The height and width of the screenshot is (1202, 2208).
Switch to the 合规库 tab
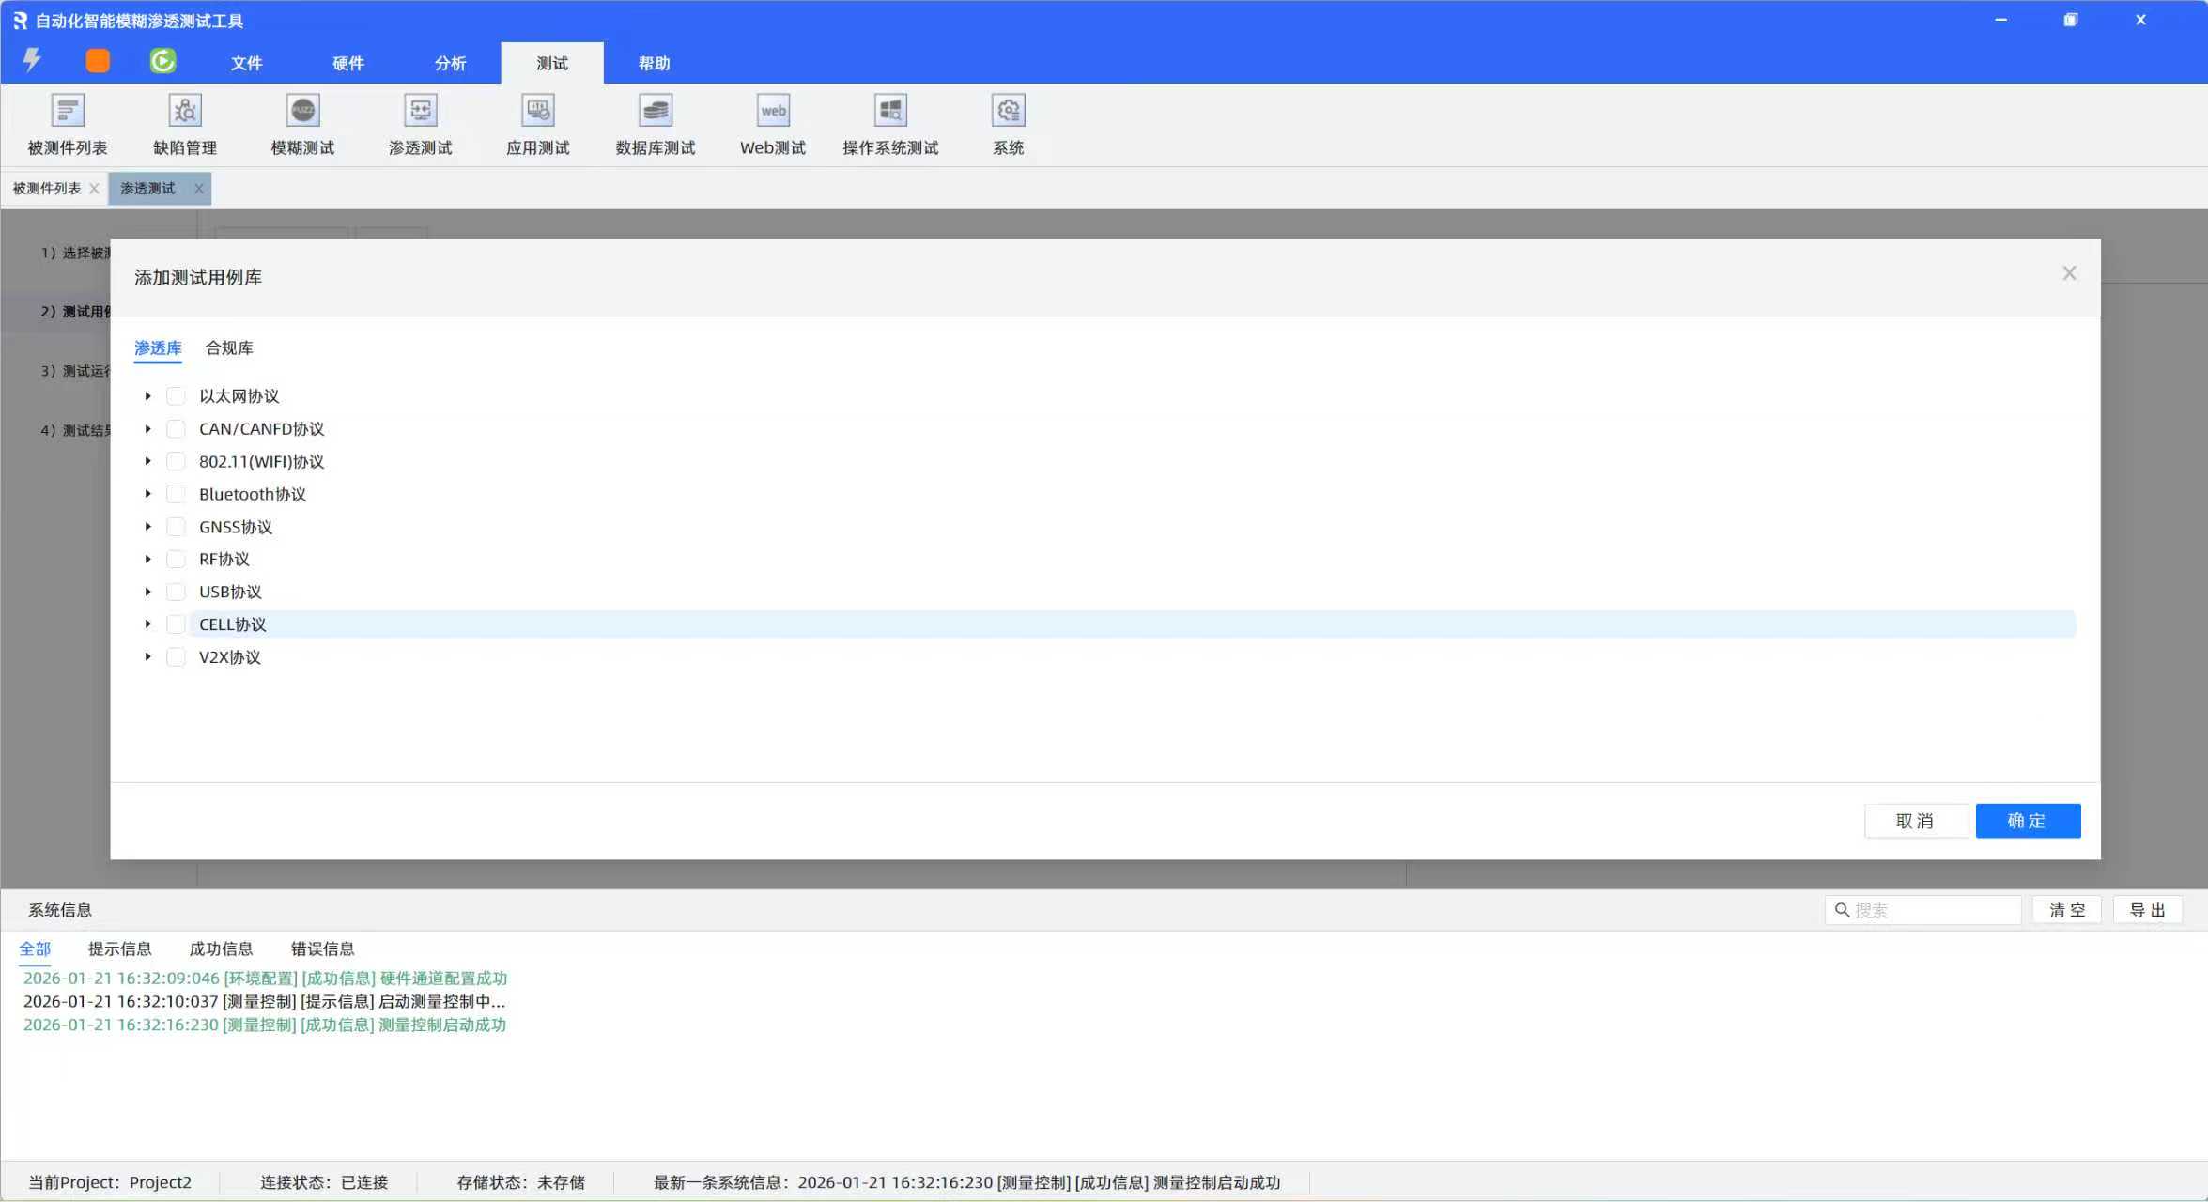(x=229, y=348)
